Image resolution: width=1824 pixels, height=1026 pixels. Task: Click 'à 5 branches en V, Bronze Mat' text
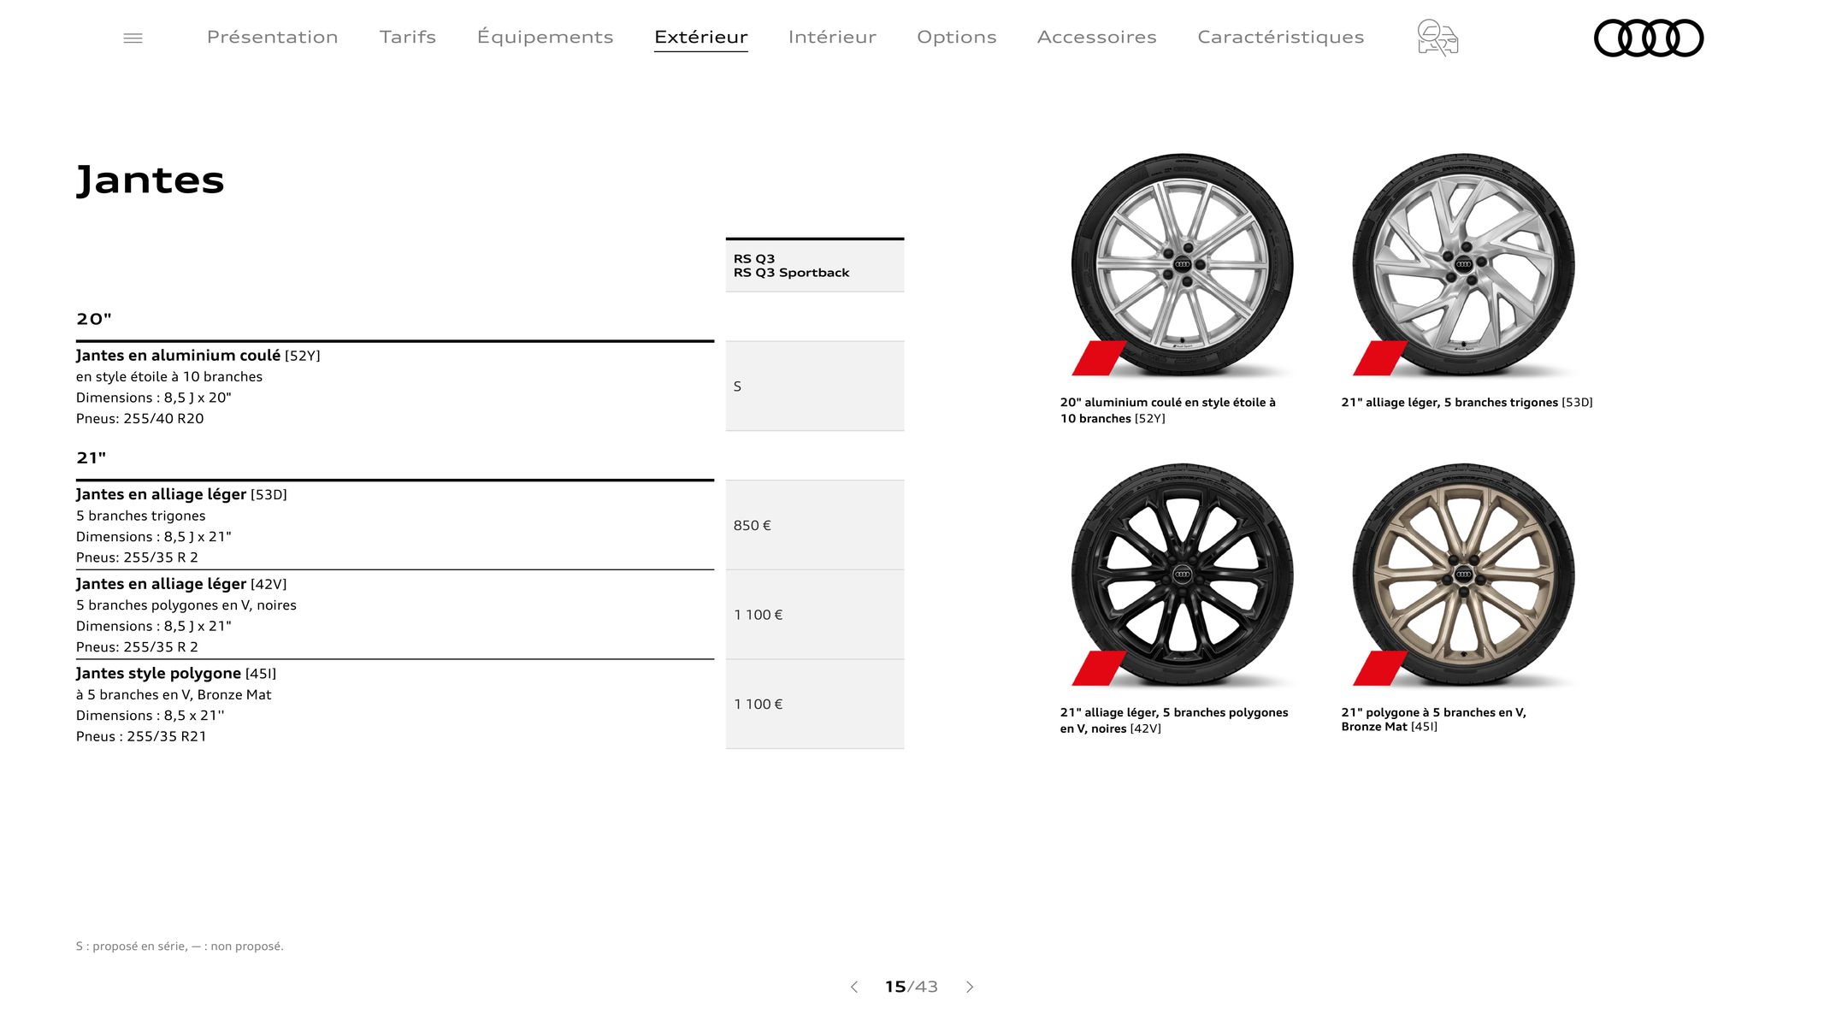point(174,694)
